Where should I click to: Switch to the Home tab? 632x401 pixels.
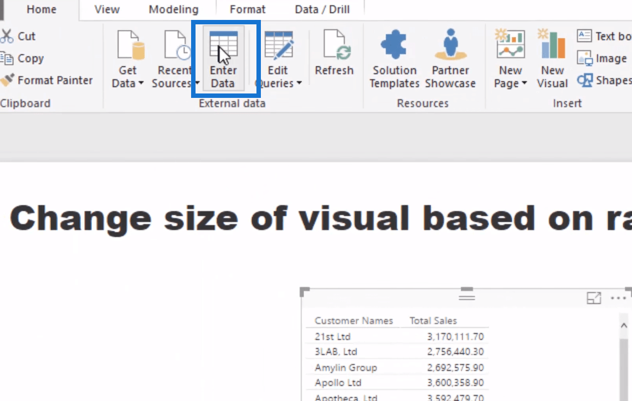click(x=42, y=9)
